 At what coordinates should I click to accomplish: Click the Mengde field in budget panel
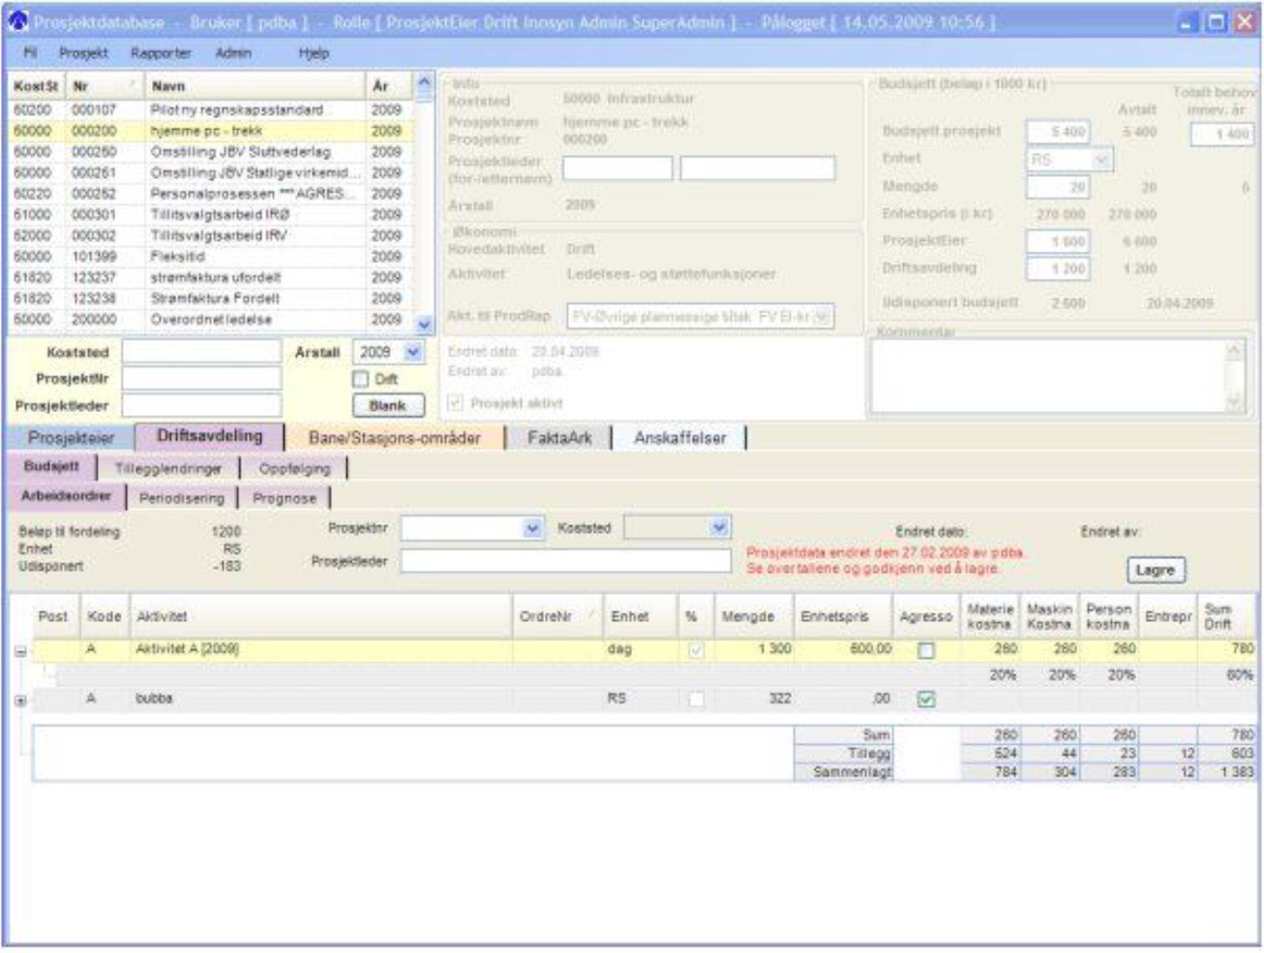click(x=1057, y=187)
